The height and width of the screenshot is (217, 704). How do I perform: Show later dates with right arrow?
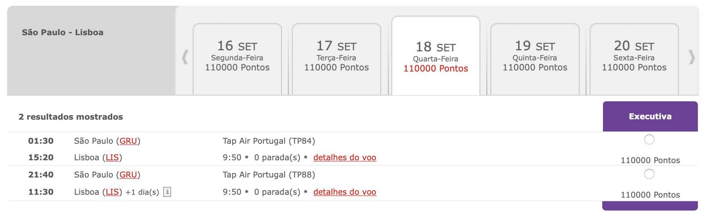(691, 57)
